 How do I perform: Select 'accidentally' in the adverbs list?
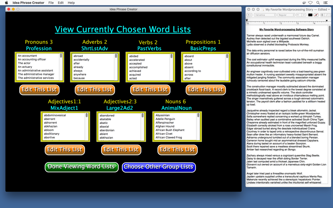(x=81, y=59)
